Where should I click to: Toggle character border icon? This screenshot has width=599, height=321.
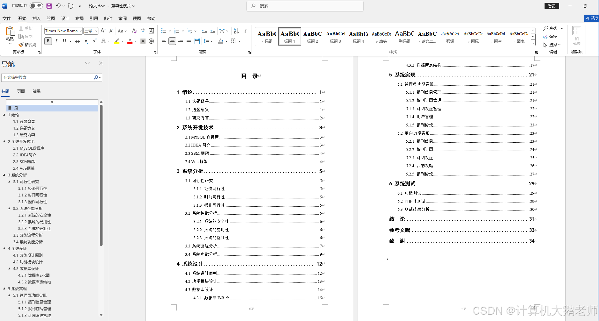coord(151,31)
